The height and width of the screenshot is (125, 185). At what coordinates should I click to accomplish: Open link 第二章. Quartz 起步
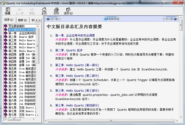click(x=69, y=50)
